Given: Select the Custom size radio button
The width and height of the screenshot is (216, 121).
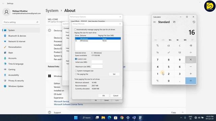Looking at the screenshot, I should point(76,59).
